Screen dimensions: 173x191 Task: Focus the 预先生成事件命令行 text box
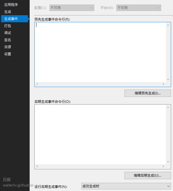click(x=100, y=52)
